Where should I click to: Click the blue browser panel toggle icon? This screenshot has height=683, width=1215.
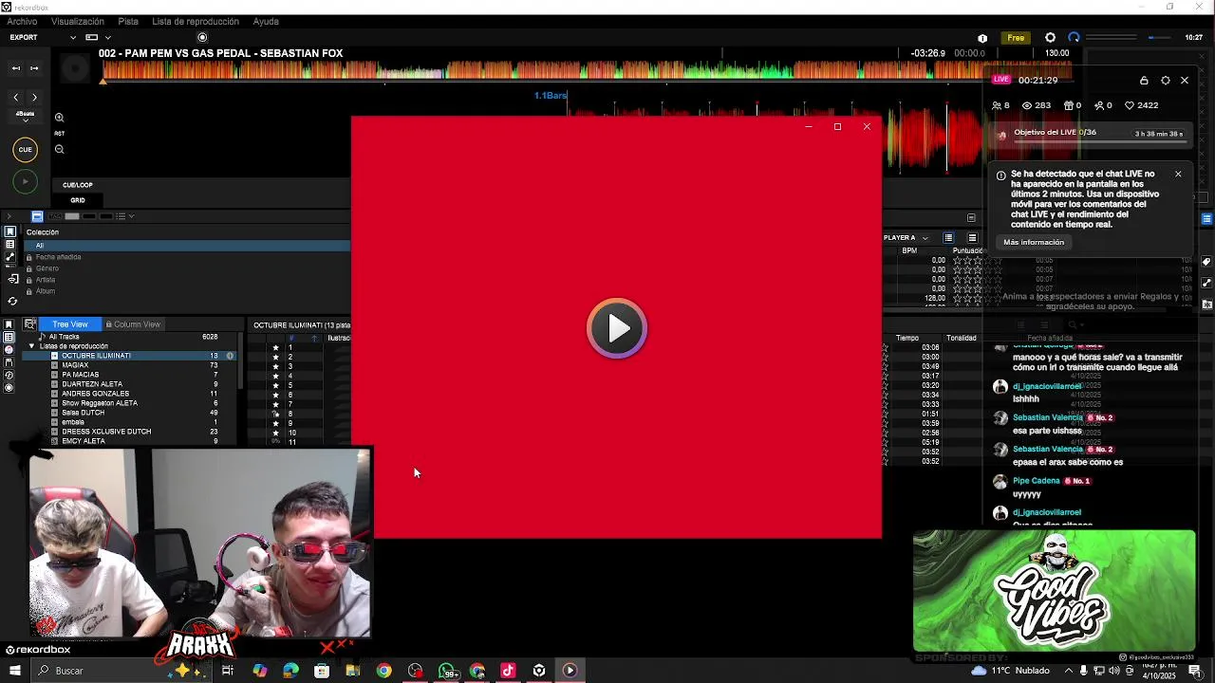click(37, 216)
